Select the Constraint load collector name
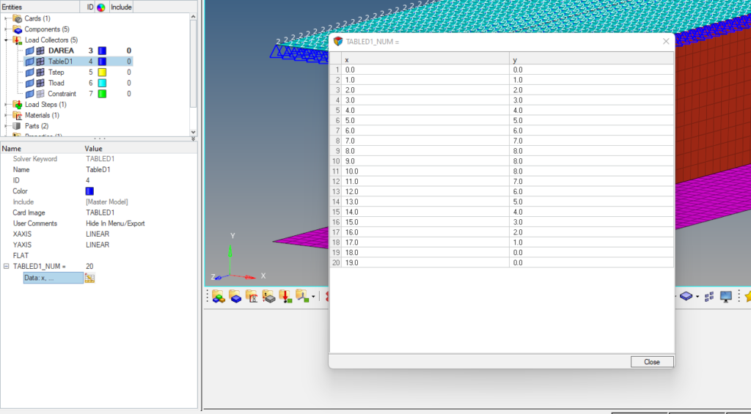Viewport: 751px width, 414px height. 62,94
